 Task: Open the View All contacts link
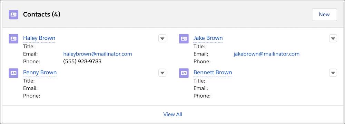tap(173, 114)
